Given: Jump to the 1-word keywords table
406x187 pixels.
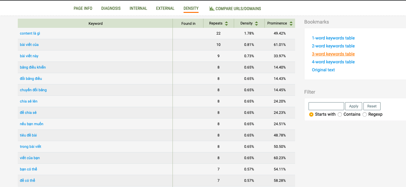Looking at the screenshot, I should coord(333,38).
